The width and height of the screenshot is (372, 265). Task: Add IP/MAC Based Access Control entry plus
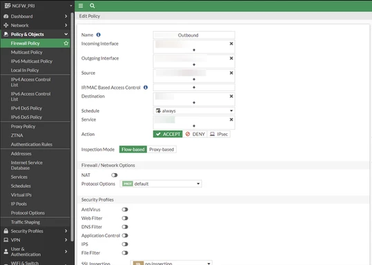[x=194, y=88]
